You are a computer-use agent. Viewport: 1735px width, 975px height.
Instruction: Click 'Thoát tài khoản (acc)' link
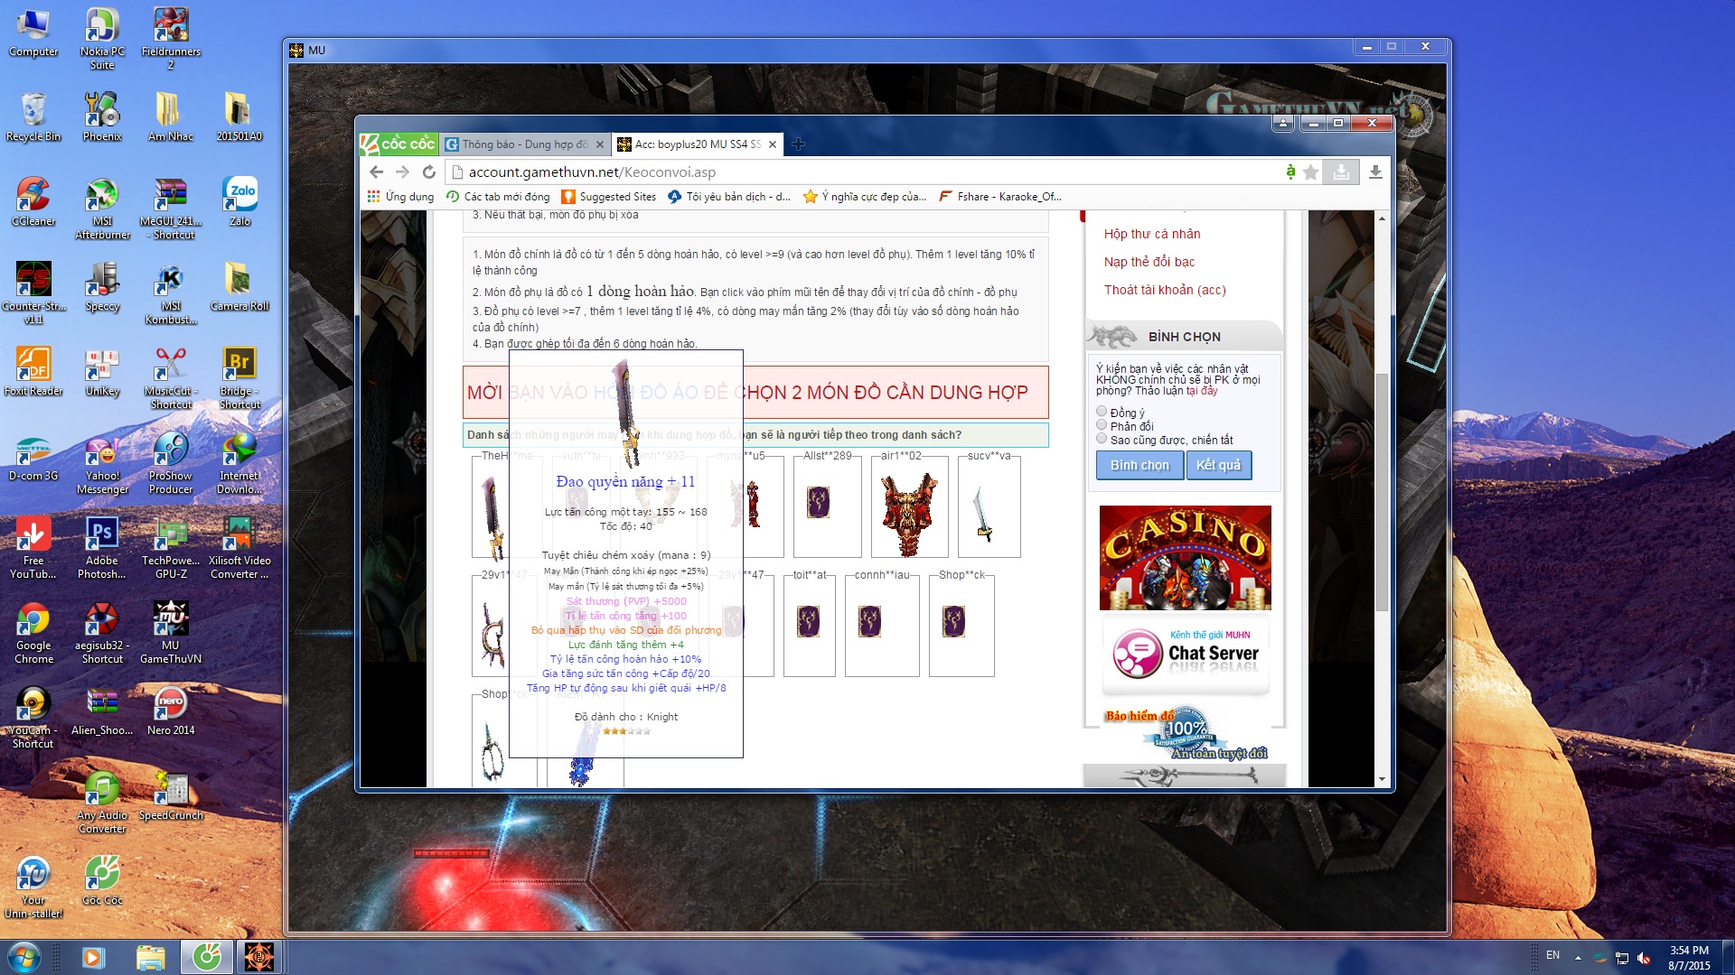(x=1165, y=290)
